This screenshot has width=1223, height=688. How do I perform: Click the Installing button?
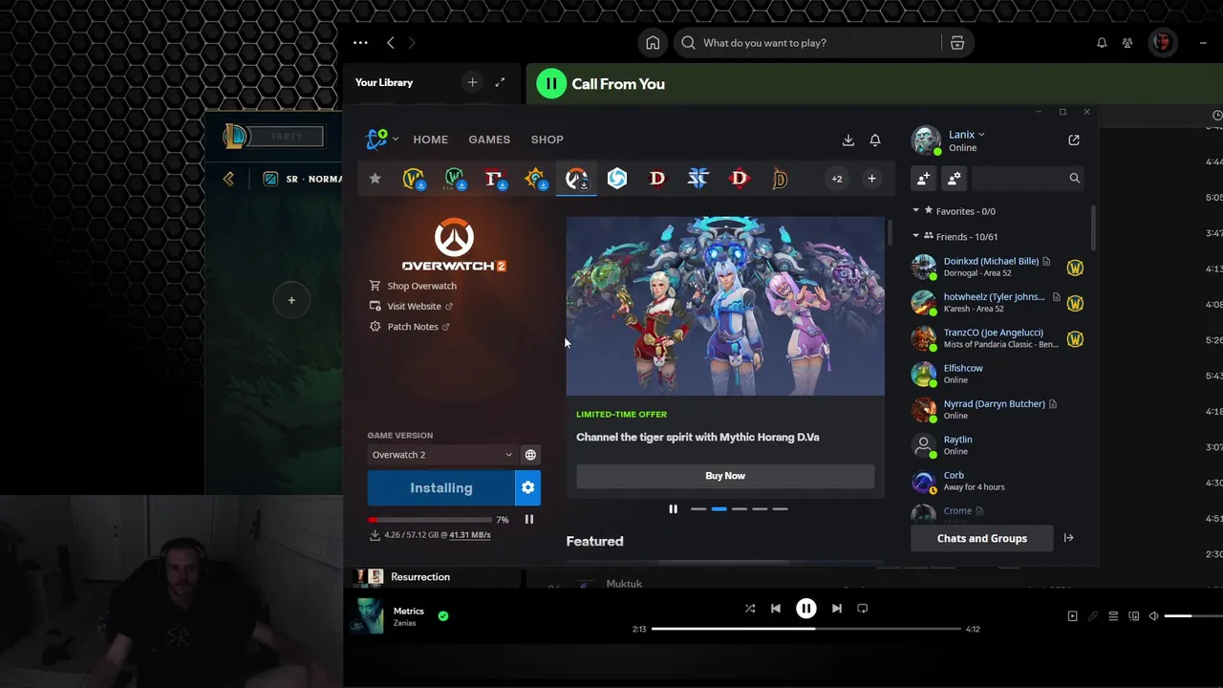point(441,488)
